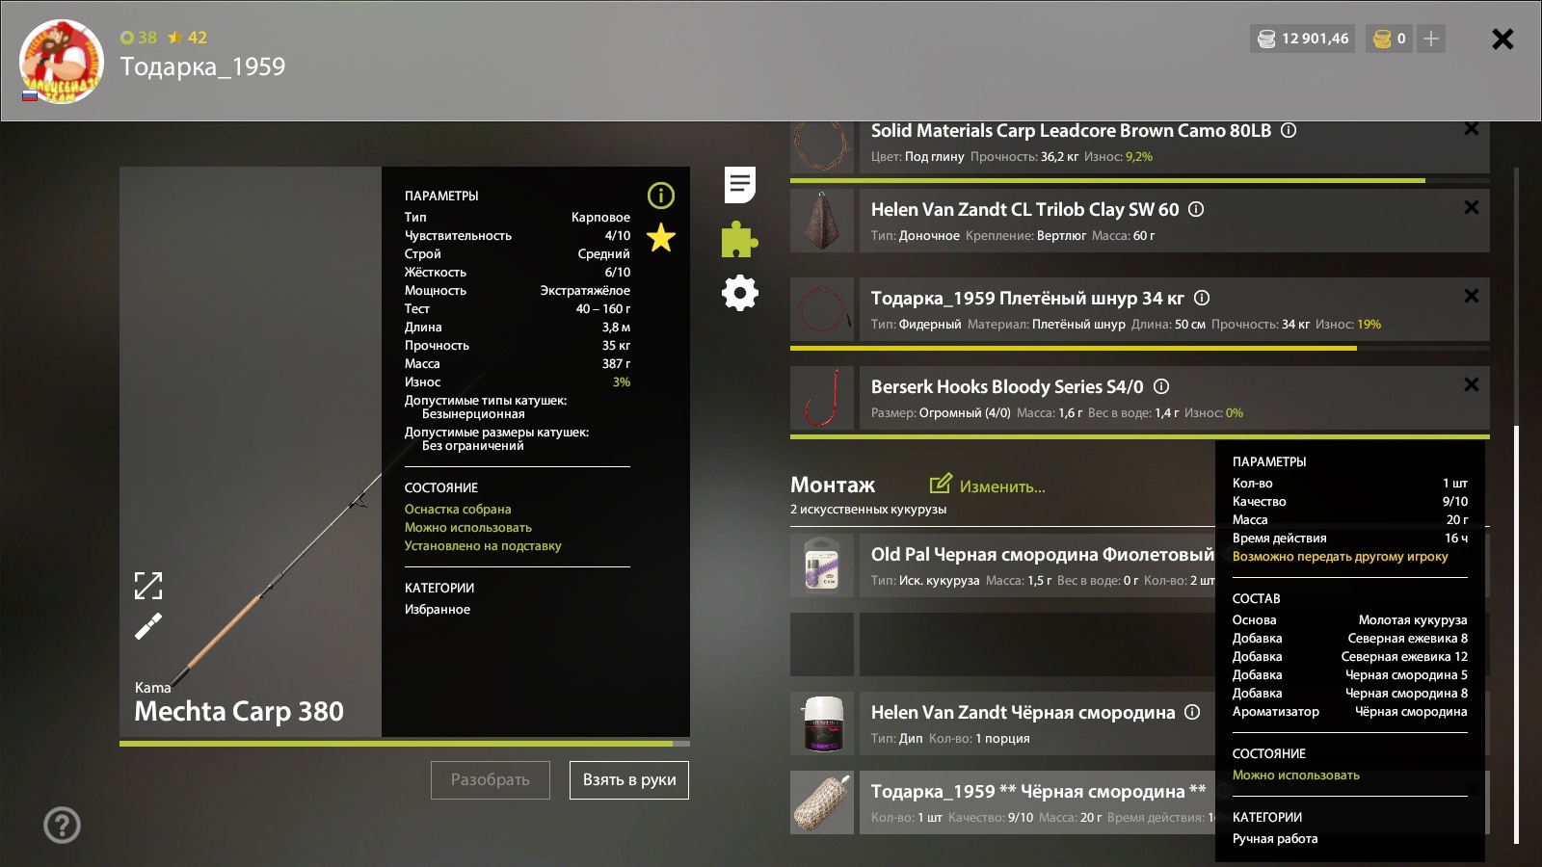The width and height of the screenshot is (1542, 867).
Task: Open the Тодарка_1959 ** Чёрная смородина ** item
Action: 1037,802
